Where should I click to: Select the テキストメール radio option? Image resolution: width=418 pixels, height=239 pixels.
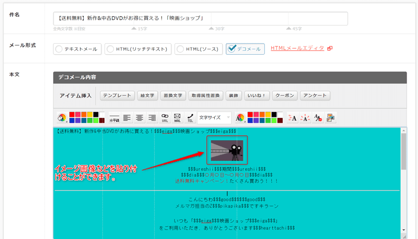pos(77,49)
